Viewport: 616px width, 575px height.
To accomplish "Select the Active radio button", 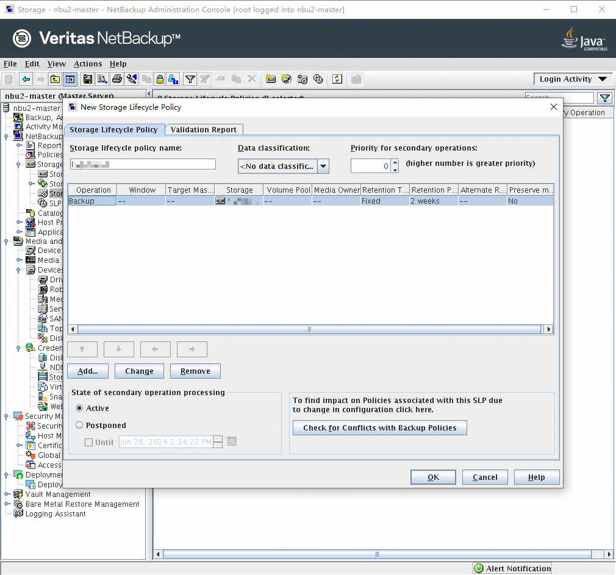I will click(x=79, y=409).
